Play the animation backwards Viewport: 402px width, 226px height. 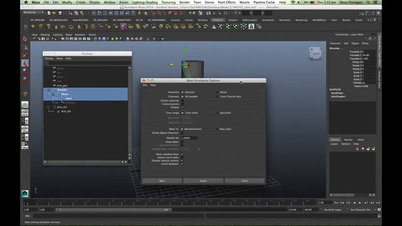click(354, 203)
